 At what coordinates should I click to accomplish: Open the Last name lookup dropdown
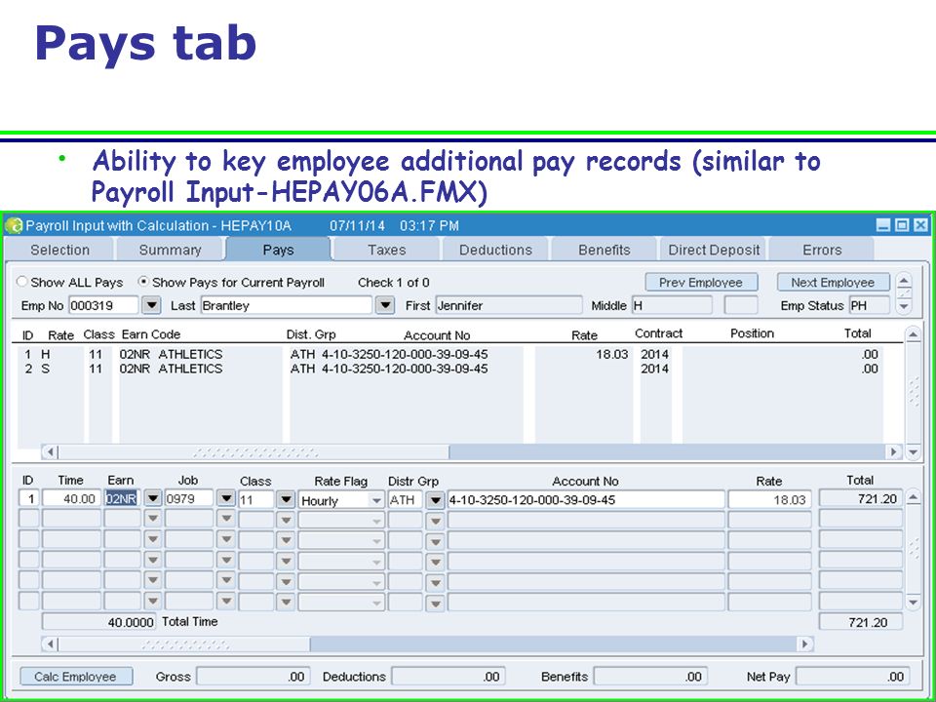386,305
